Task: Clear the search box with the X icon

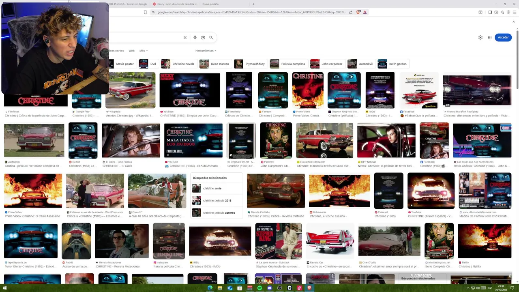Action: [x=185, y=37]
